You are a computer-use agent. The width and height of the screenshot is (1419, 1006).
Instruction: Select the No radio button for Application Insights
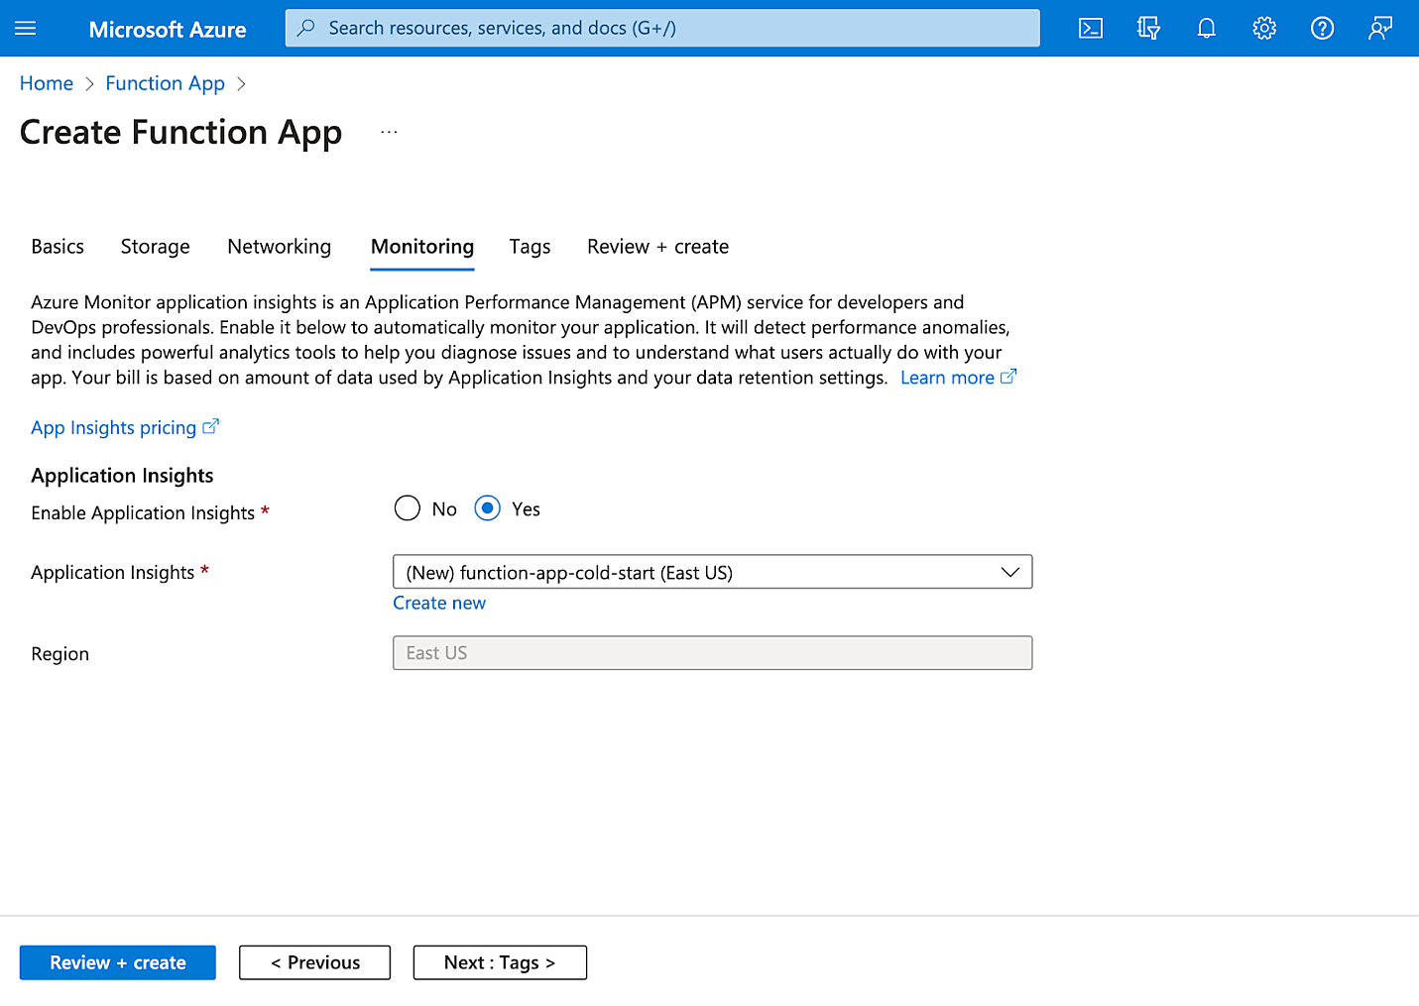[407, 507]
